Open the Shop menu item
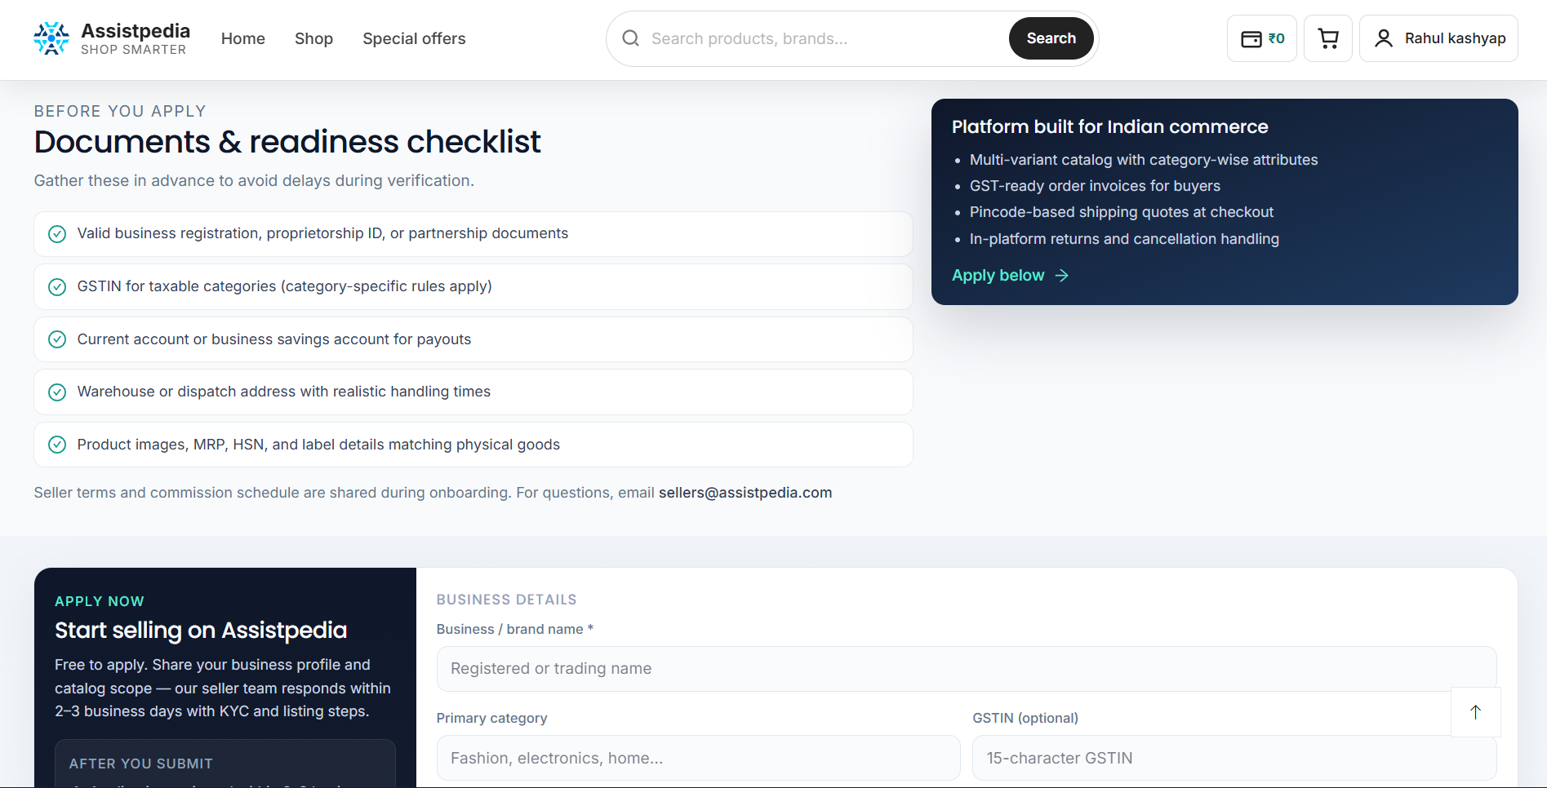This screenshot has height=788, width=1547. pyautogui.click(x=313, y=38)
